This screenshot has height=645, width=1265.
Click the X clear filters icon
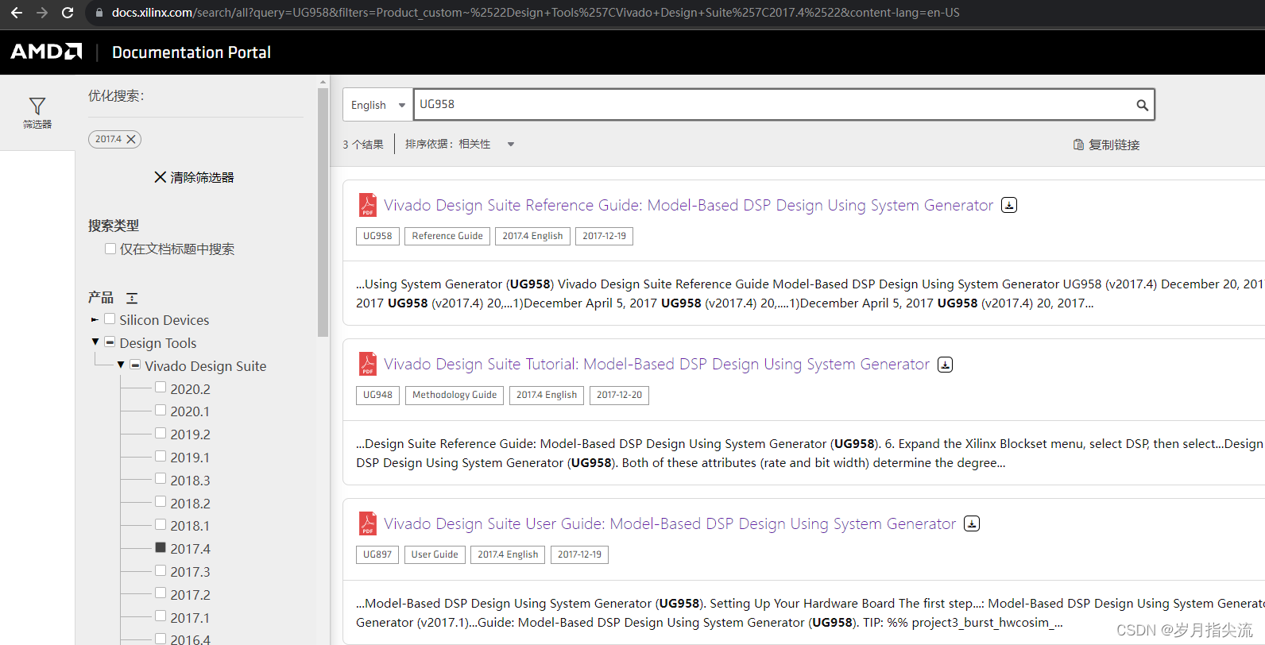(161, 177)
